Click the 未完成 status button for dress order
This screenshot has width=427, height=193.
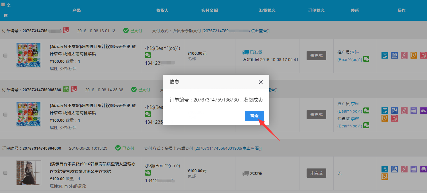(x=316, y=173)
